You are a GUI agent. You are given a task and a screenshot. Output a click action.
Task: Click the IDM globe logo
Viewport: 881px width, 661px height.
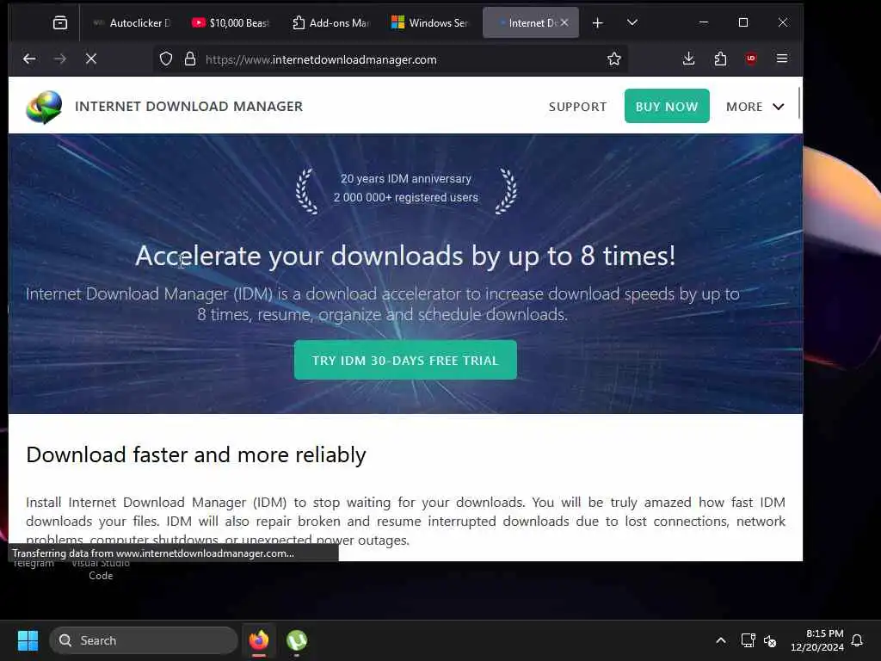pyautogui.click(x=44, y=106)
